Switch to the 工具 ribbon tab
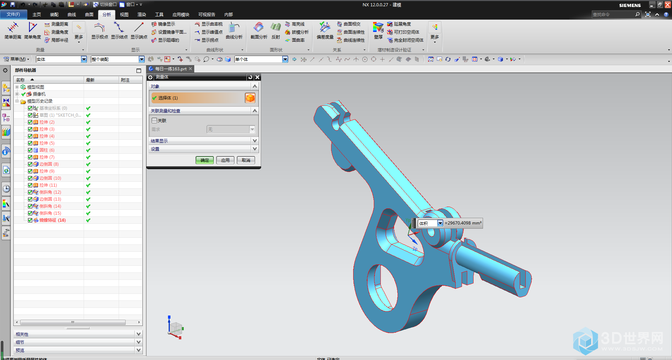Screen dimensions: 672x360 point(159,15)
